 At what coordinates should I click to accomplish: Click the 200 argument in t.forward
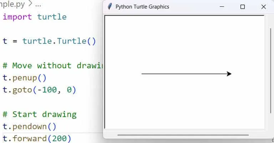(x=59, y=138)
